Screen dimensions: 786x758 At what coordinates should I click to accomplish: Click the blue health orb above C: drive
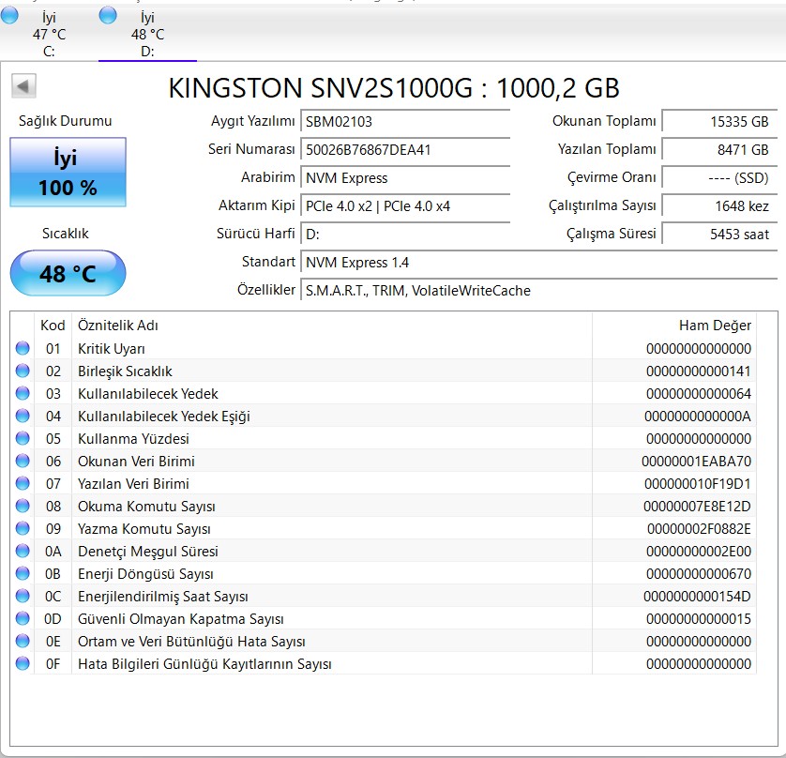pyautogui.click(x=9, y=14)
